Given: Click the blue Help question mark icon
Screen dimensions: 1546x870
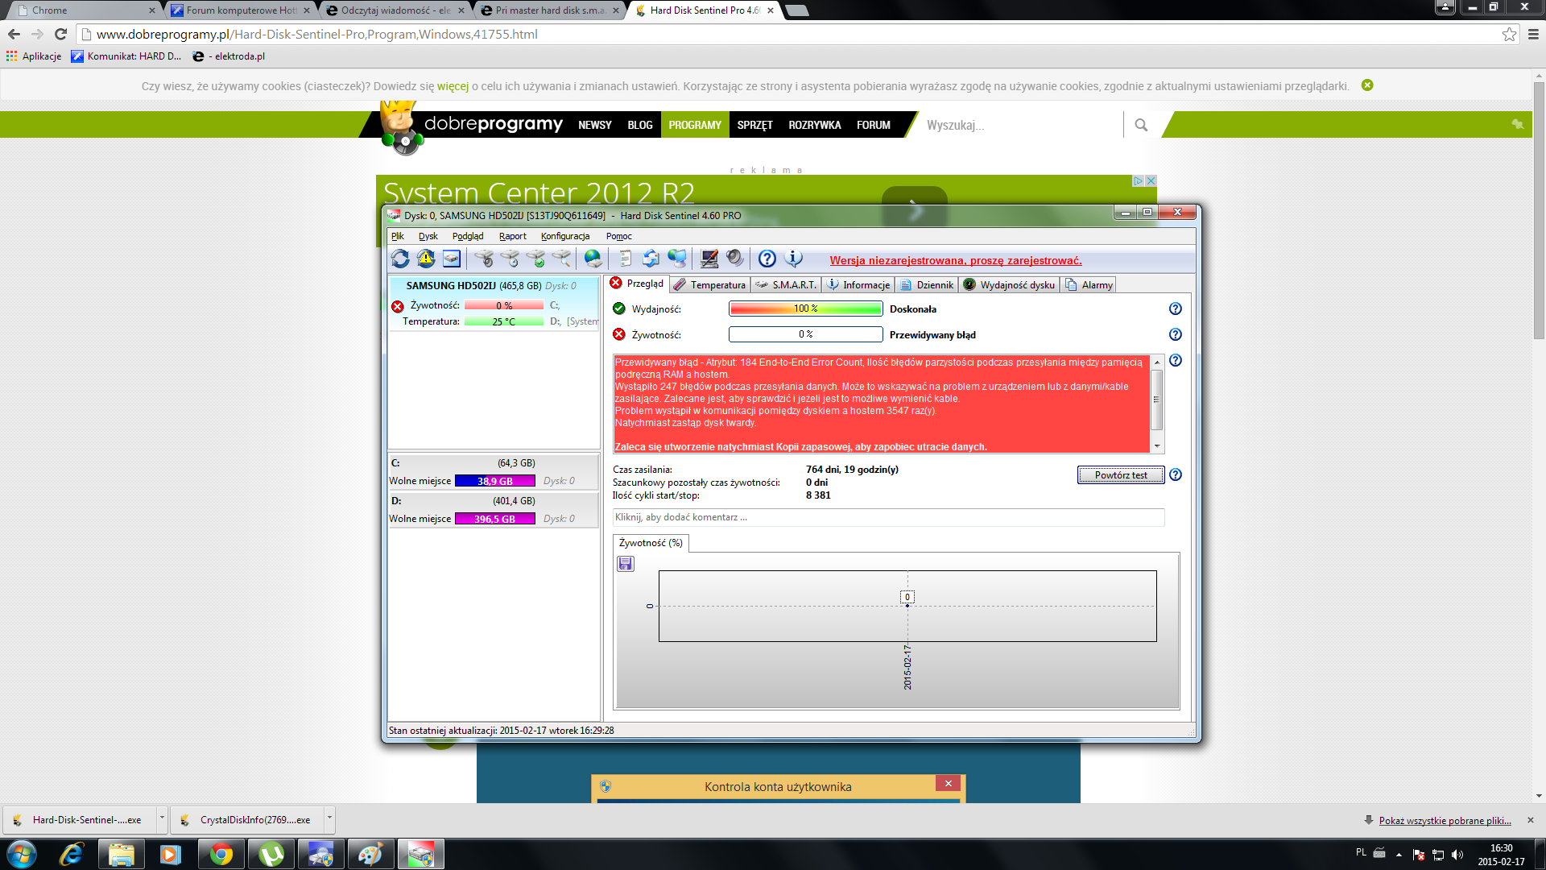Looking at the screenshot, I should pyautogui.click(x=766, y=259).
